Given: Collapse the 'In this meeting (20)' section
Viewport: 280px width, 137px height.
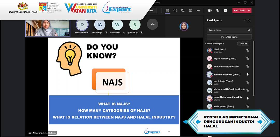Looking at the screenshot, I should [206, 44].
